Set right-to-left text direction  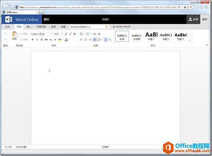click(110, 40)
